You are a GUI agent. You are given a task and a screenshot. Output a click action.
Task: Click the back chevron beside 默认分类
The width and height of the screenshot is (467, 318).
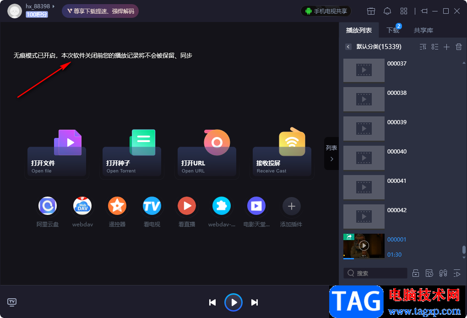pos(348,47)
